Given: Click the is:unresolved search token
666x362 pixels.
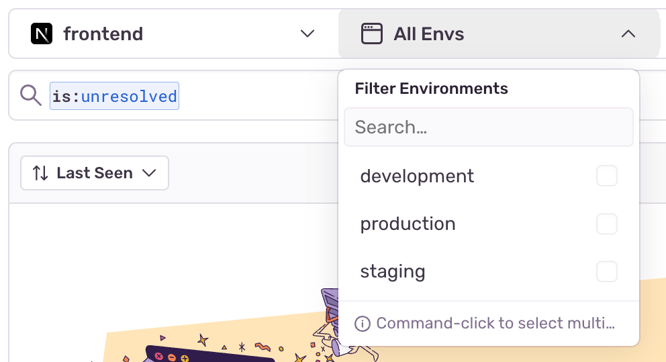Looking at the screenshot, I should [114, 96].
